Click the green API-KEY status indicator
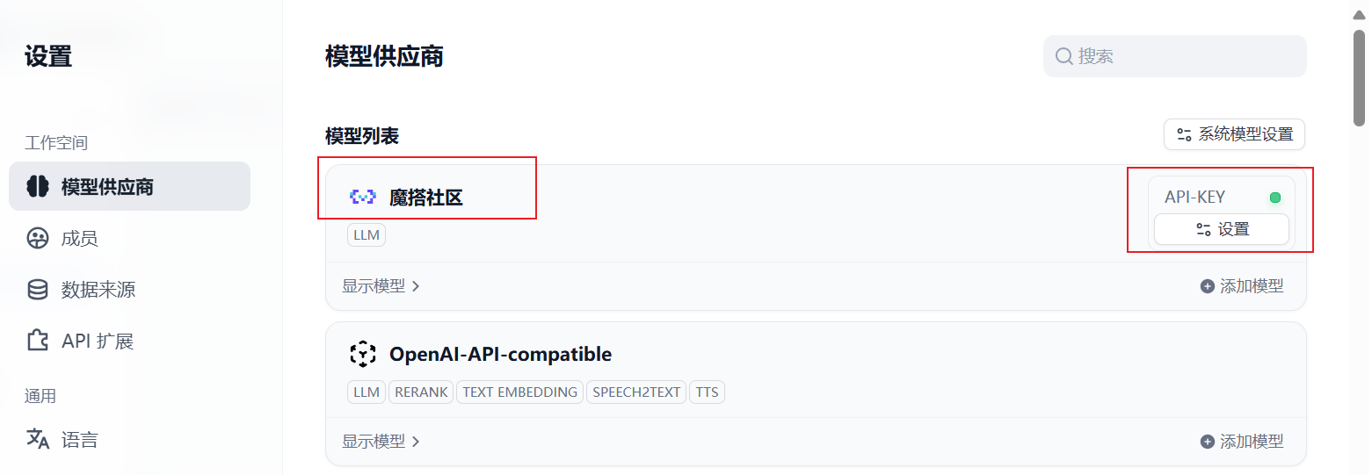The width and height of the screenshot is (1372, 475). [1275, 198]
